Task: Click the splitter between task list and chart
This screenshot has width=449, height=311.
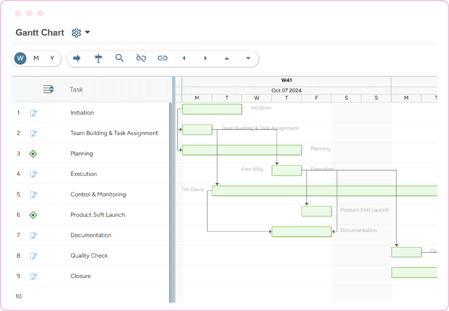Action: 173,191
